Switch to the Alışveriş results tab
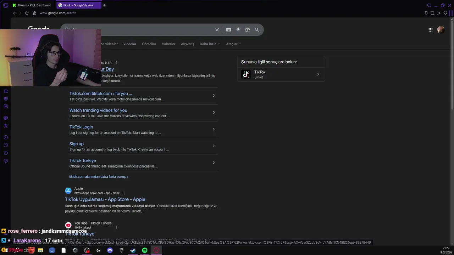 point(188,44)
